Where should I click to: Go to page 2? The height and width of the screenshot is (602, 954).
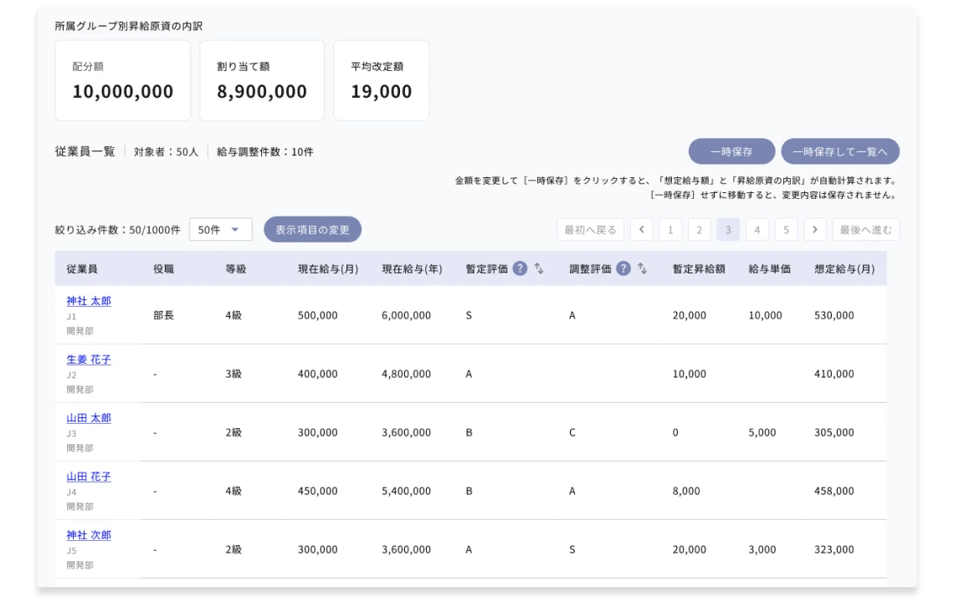click(x=699, y=229)
